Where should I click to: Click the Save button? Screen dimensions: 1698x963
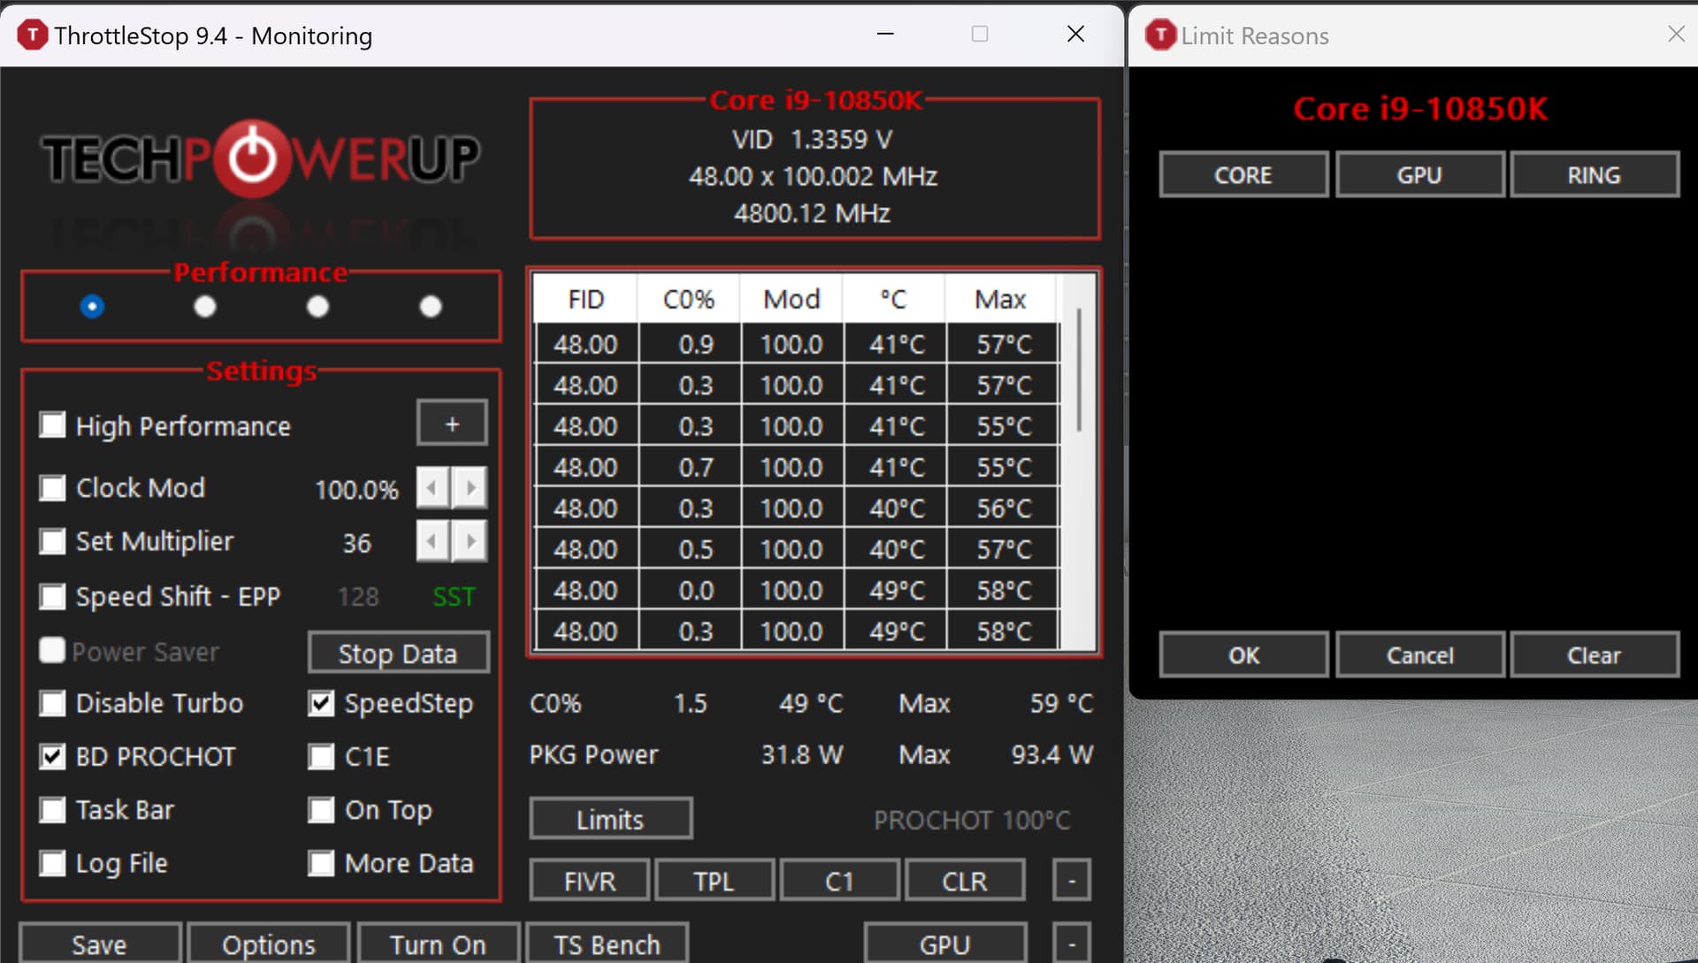[x=99, y=944]
